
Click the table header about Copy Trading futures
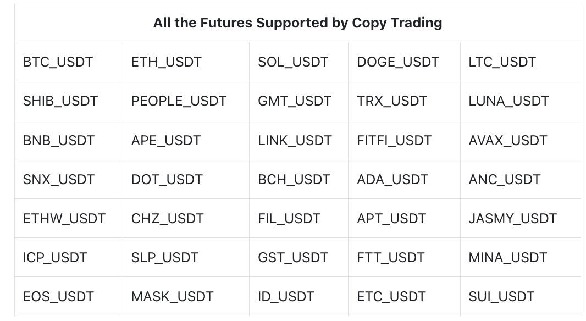(297, 23)
